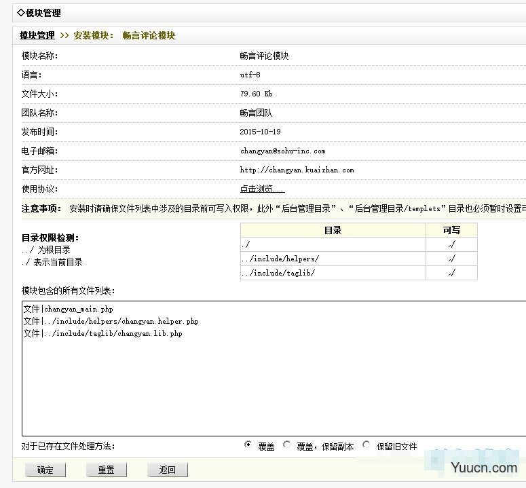
Task: Click the writable checkmark for ./ directory
Action: (451, 244)
